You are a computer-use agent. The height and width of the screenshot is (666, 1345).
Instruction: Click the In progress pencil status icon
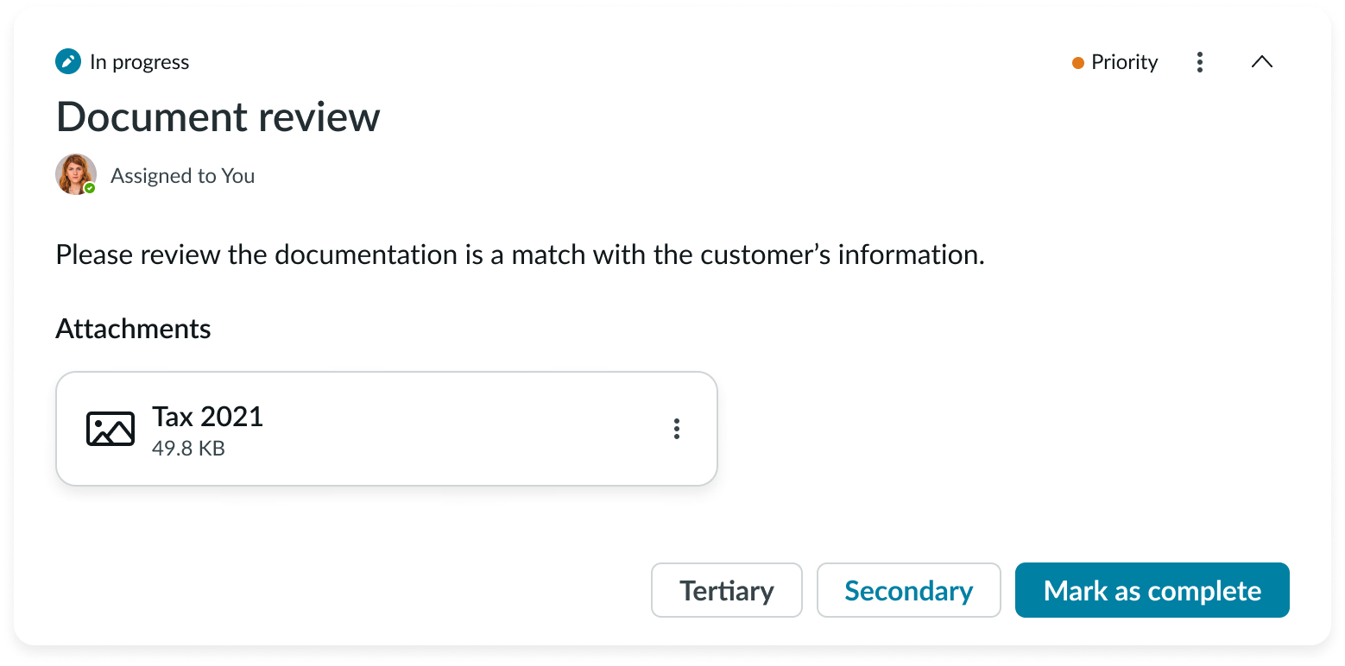pos(68,62)
